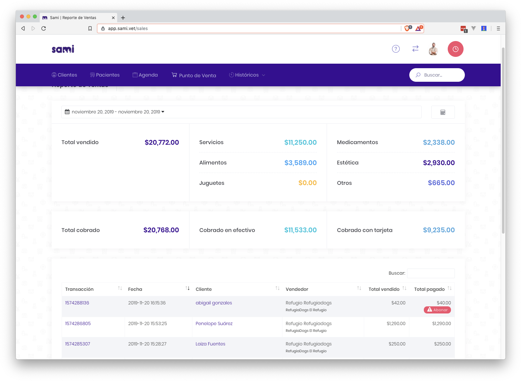Click the gray V extension icon
This screenshot has width=521, height=381.
tap(474, 28)
